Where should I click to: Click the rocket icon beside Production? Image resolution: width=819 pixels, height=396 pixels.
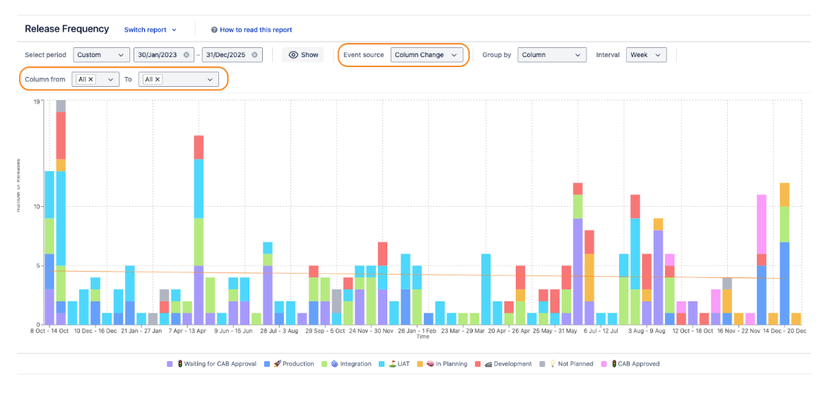pos(276,364)
